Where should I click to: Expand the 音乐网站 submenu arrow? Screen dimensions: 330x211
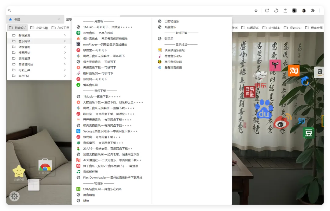click(x=65, y=41)
